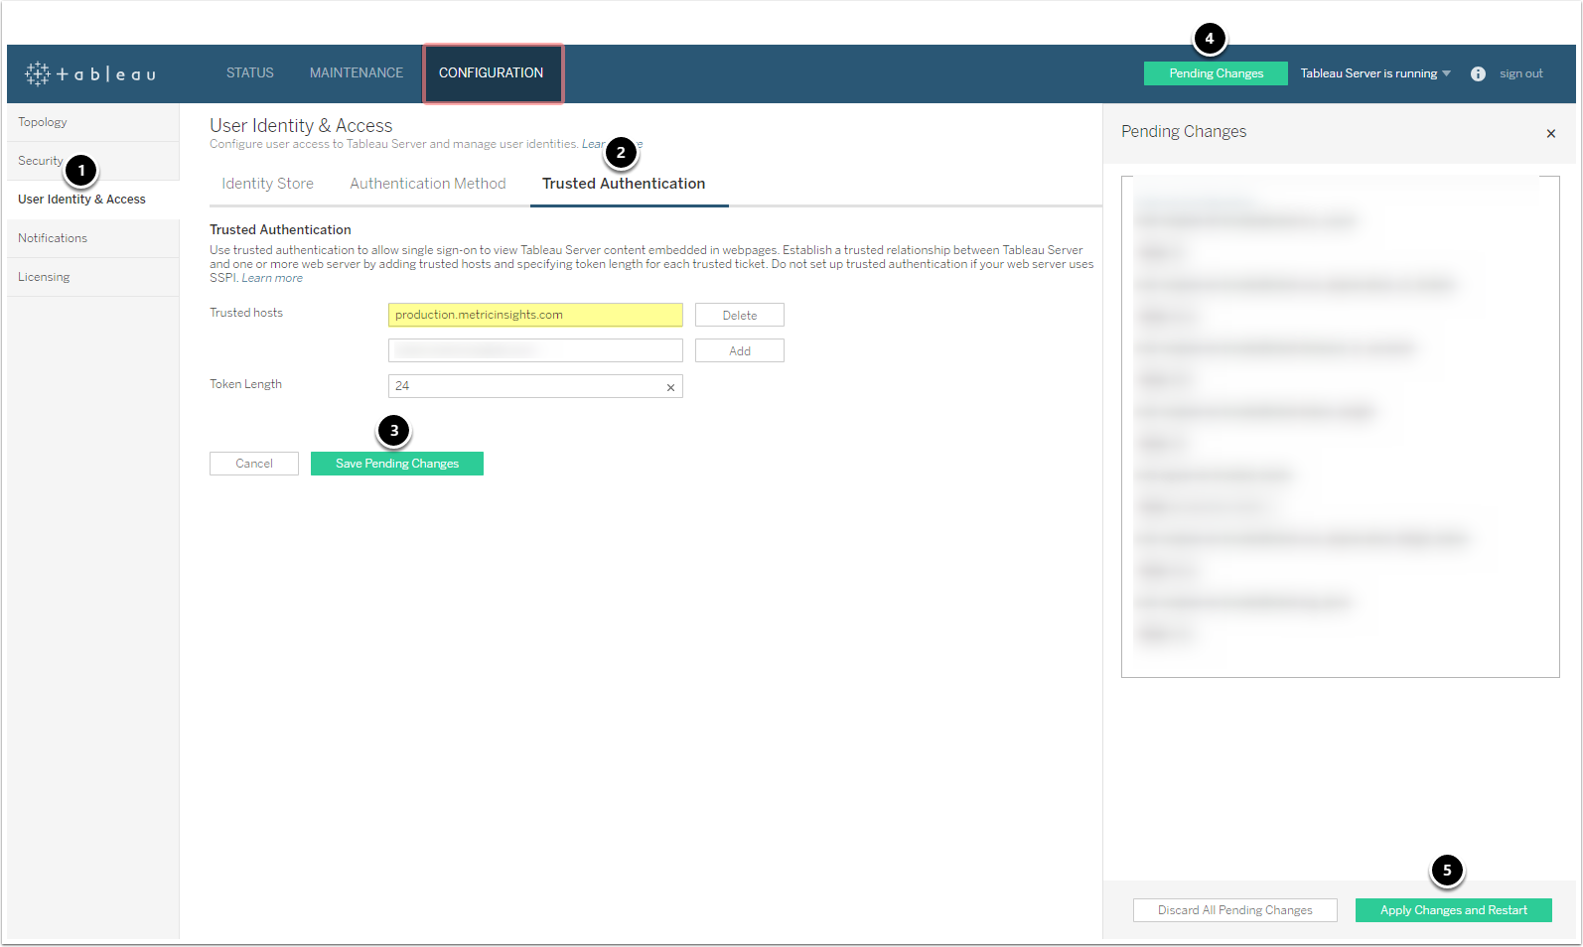Open the CONFIGURATION menu
Viewport: 1583px width, 947px height.
[492, 73]
